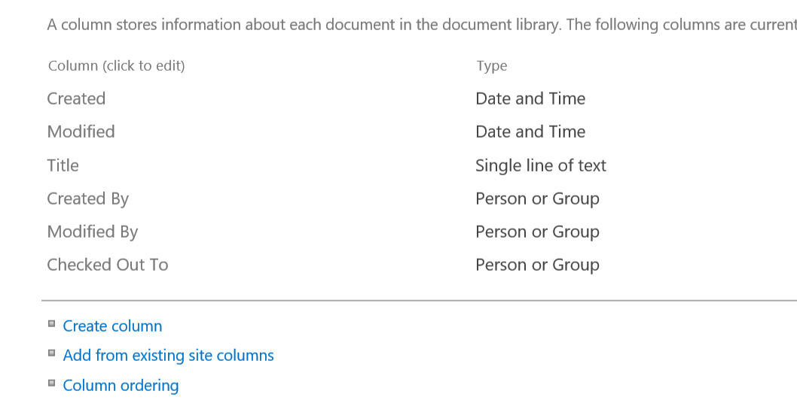Image resolution: width=797 pixels, height=406 pixels.
Task: Open Created By column settings
Action: point(87,198)
